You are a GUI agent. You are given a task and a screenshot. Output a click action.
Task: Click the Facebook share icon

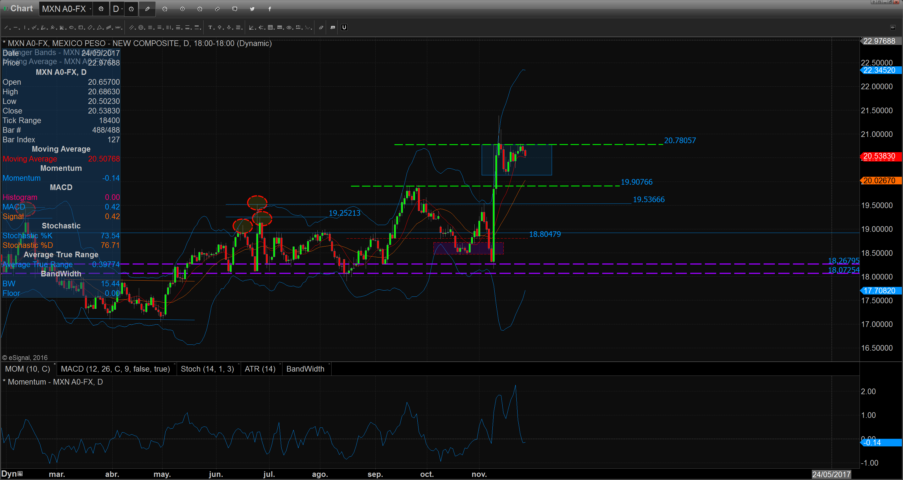pos(269,9)
